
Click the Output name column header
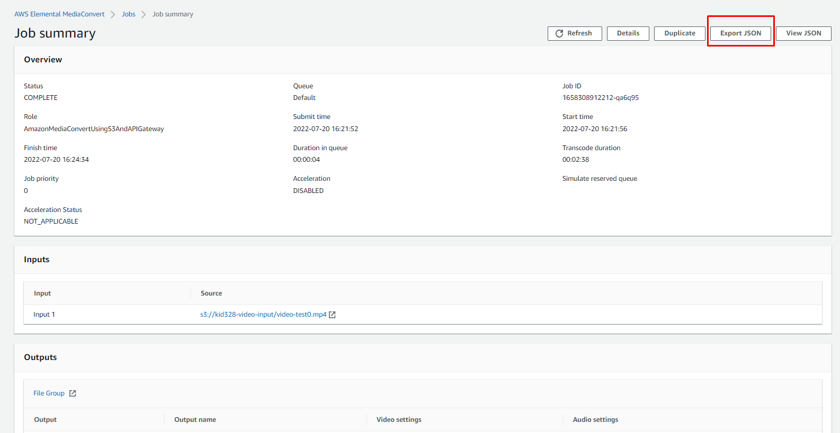pyautogui.click(x=195, y=420)
